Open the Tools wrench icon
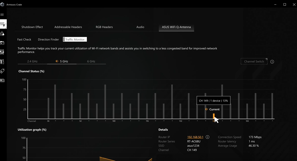This screenshot has height=161, width=297. [x=2, y=62]
